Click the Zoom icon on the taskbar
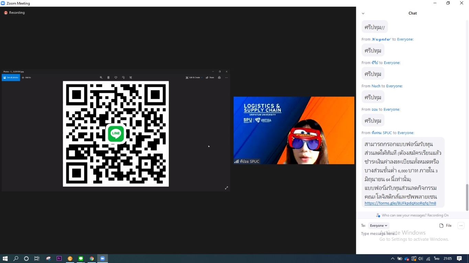 [102, 259]
